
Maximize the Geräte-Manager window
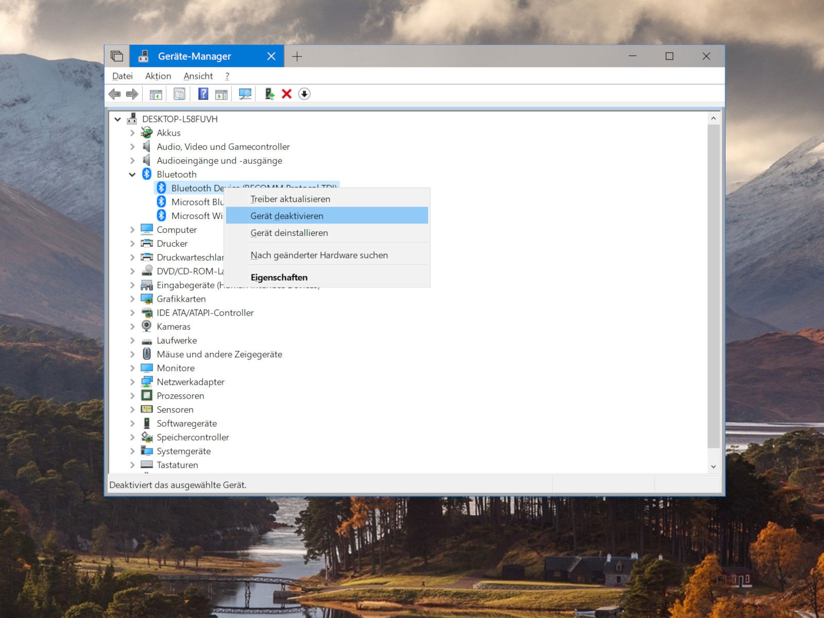tap(669, 56)
